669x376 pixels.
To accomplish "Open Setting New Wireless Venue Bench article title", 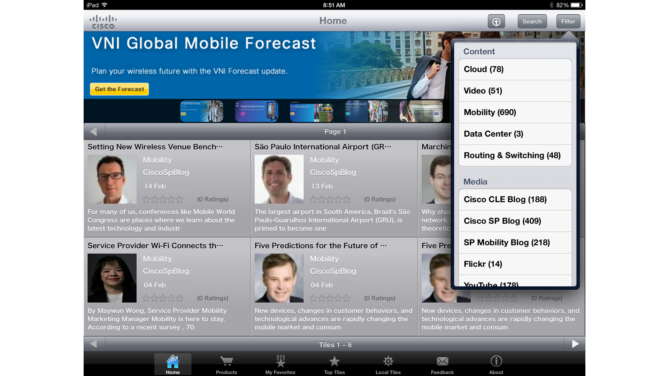I will 155,147.
